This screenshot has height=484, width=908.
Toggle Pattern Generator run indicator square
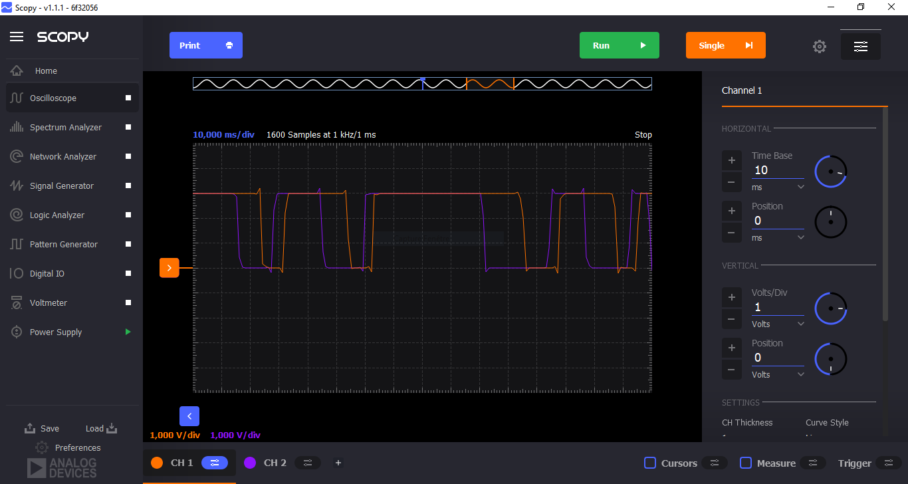[128, 244]
